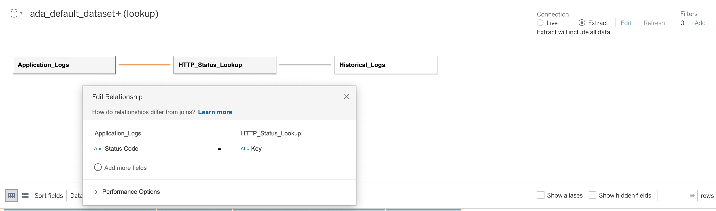The width and height of the screenshot is (716, 211).
Task: Click the Refresh extract link
Action: (x=654, y=23)
